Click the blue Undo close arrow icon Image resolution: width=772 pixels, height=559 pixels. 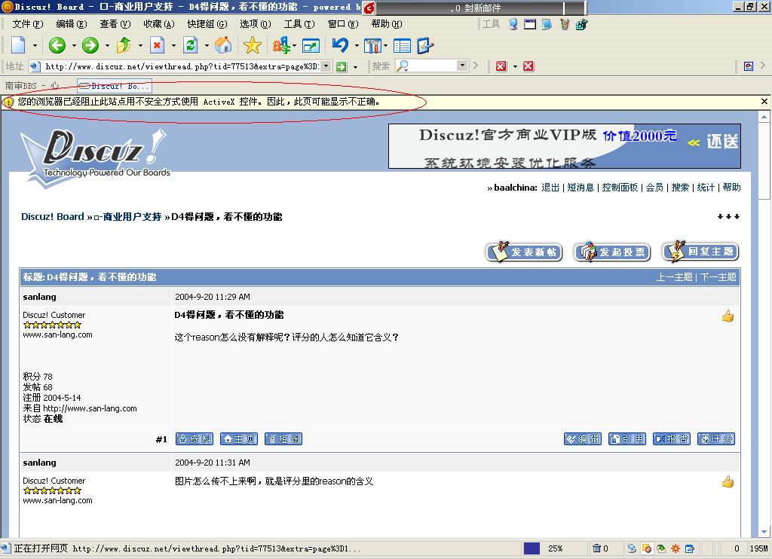340,45
